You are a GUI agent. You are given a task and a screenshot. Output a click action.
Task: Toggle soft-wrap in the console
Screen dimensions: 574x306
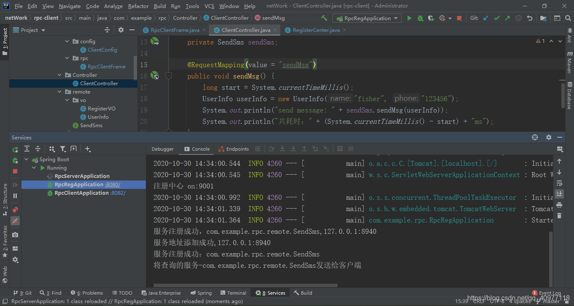[559, 183]
